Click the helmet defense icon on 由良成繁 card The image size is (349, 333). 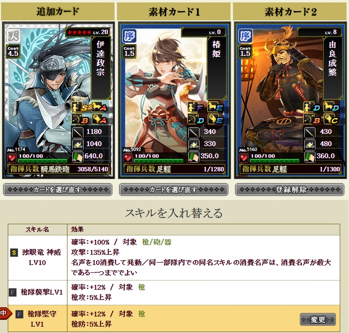click(310, 145)
